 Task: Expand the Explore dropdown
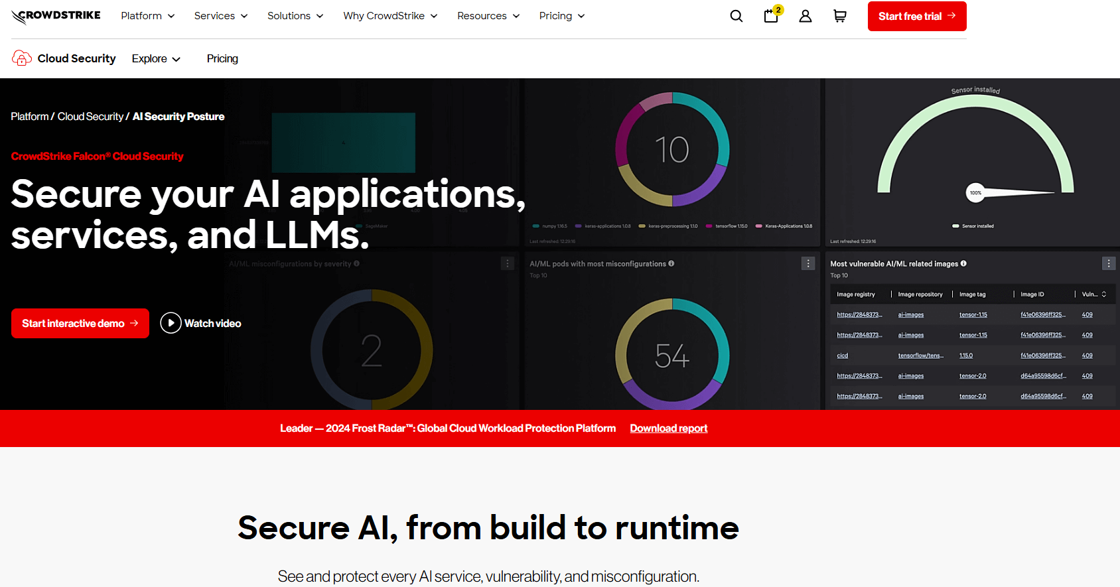click(156, 58)
